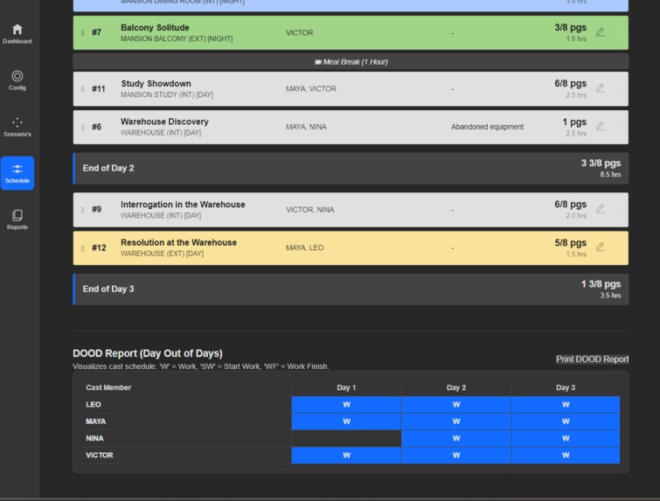Edit scene #9 Interrogation pencil icon

[601, 209]
